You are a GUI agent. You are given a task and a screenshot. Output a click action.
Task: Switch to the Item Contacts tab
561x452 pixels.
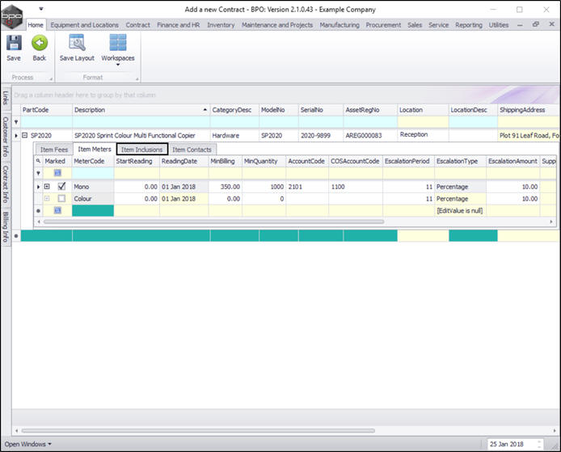pos(192,150)
